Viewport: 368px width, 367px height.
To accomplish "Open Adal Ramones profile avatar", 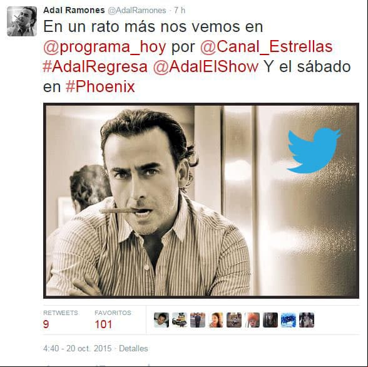I will tap(22, 21).
